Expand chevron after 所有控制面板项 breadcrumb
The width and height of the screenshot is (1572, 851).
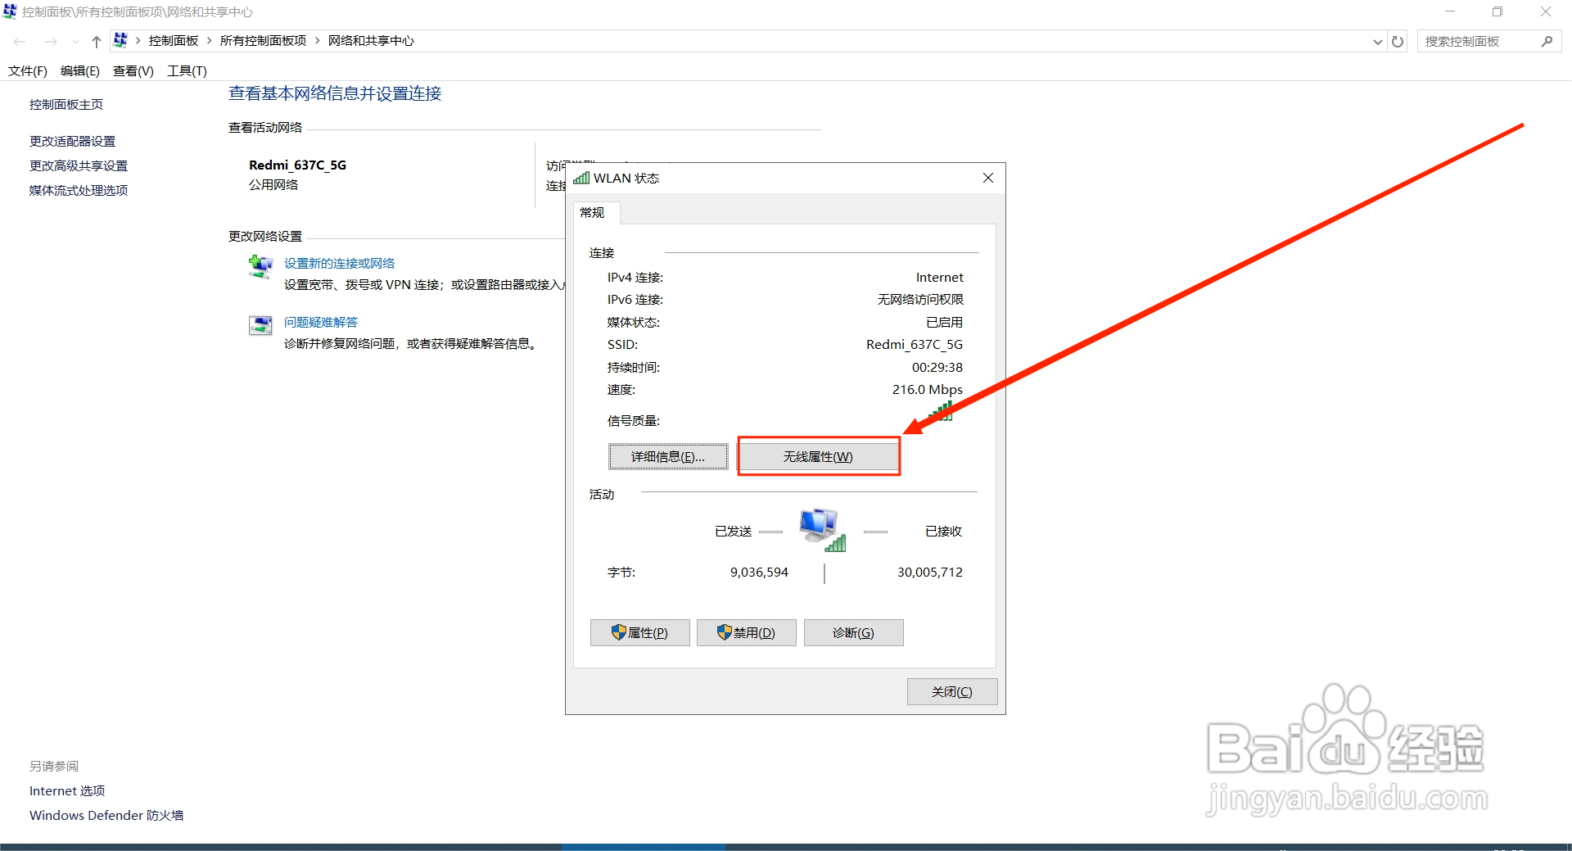click(318, 41)
